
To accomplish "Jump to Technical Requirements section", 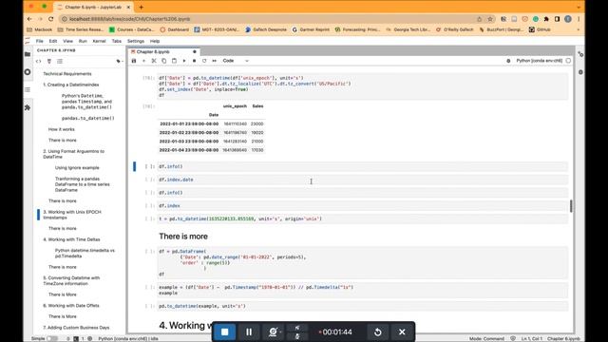I will pyautogui.click(x=67, y=74).
